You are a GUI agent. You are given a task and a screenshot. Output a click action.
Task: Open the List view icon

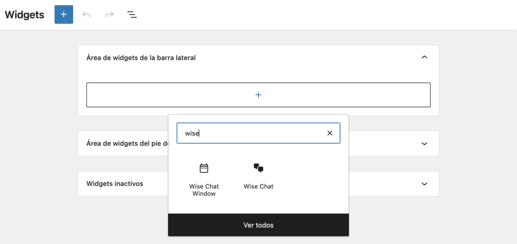pyautogui.click(x=132, y=15)
